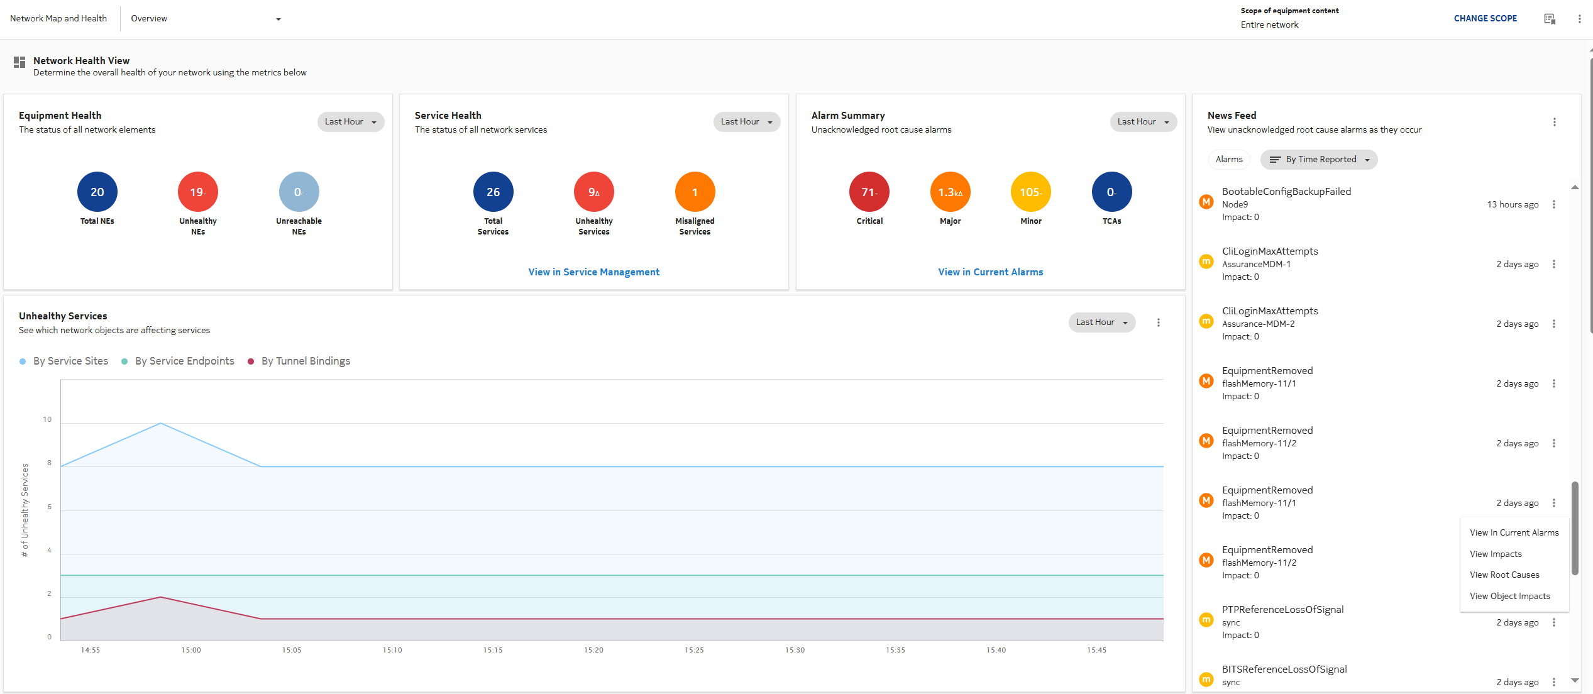This screenshot has height=694, width=1593.
Task: Open By Time Reported sort dropdown
Action: coord(1318,160)
